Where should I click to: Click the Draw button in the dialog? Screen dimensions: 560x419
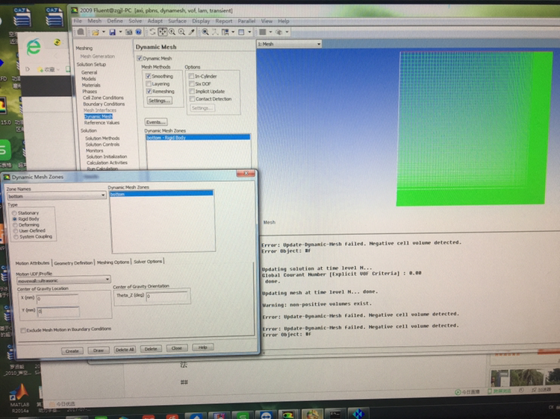99,350
